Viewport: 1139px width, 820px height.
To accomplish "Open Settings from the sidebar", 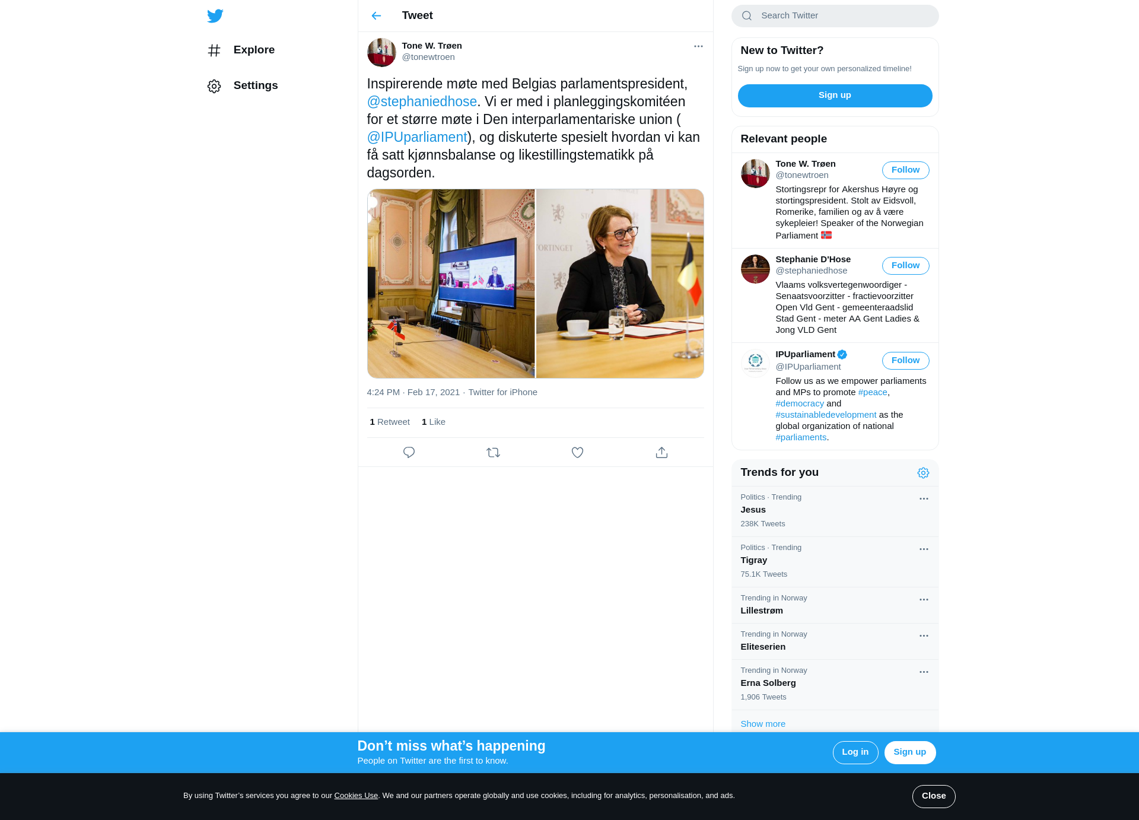I will point(243,85).
